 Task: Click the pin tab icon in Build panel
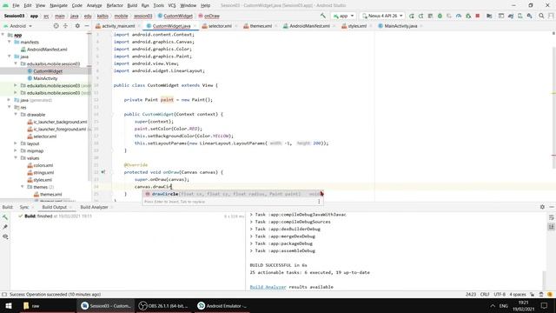pos(5,226)
